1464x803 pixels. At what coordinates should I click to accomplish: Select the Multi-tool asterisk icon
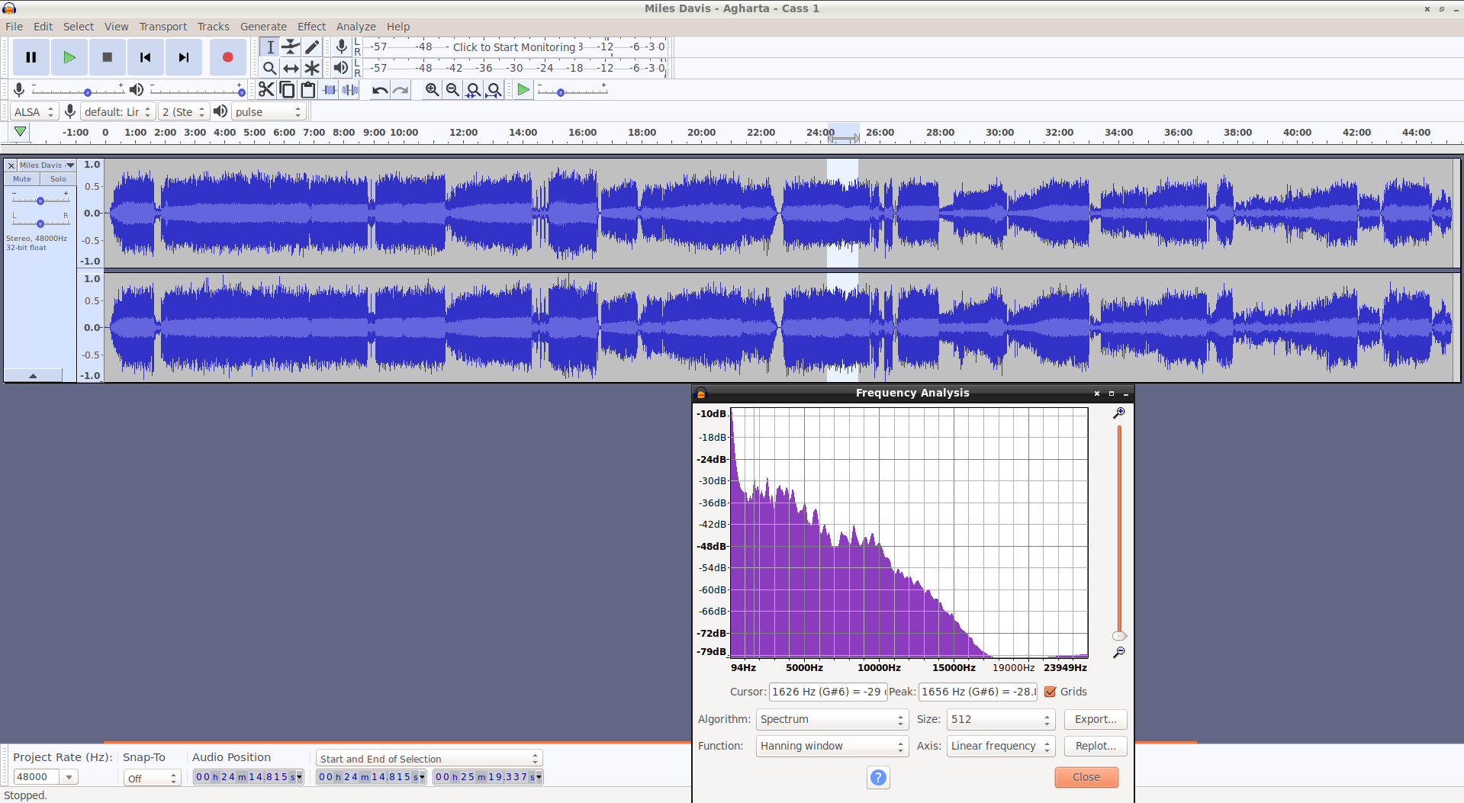click(x=311, y=68)
